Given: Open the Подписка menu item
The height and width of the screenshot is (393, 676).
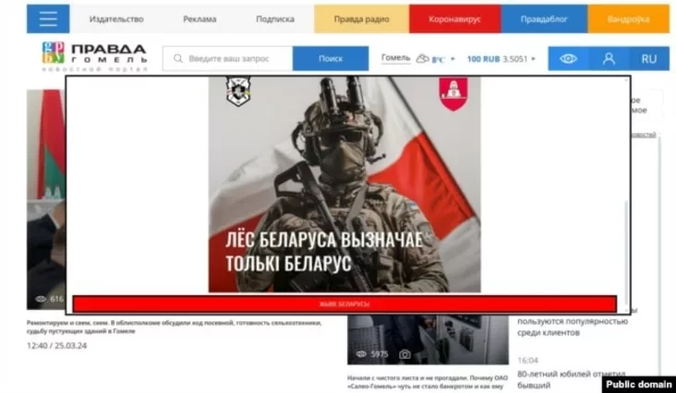Looking at the screenshot, I should [275, 18].
